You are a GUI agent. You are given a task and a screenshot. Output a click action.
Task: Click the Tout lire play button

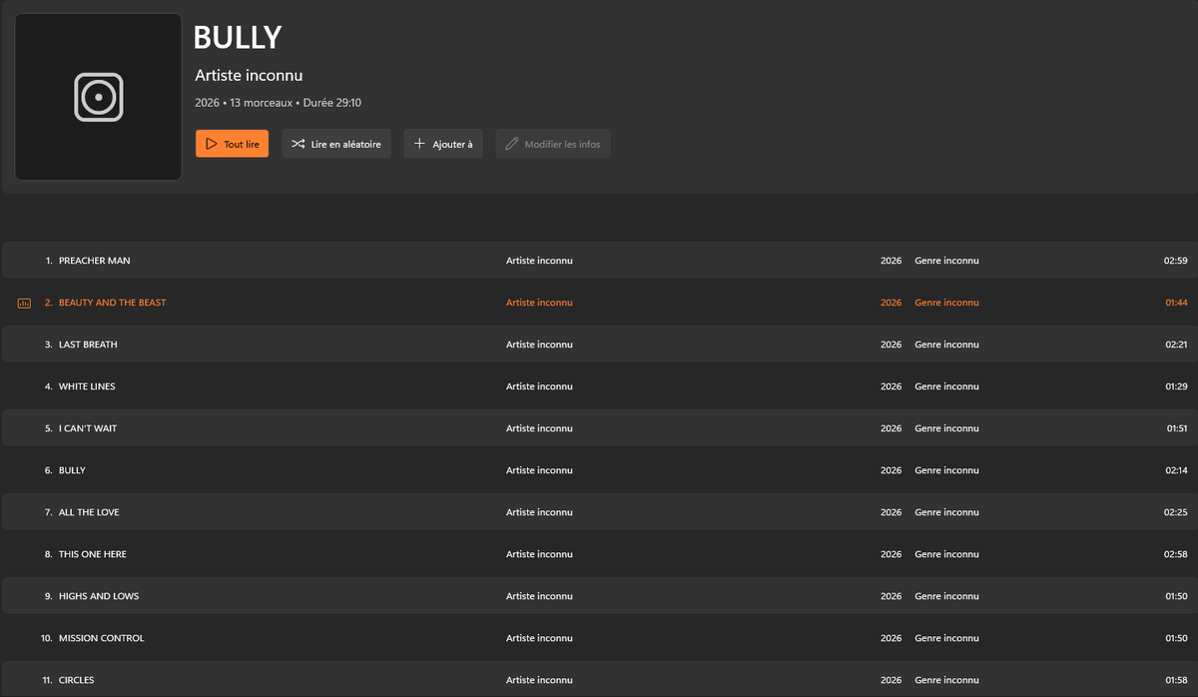pyautogui.click(x=232, y=144)
